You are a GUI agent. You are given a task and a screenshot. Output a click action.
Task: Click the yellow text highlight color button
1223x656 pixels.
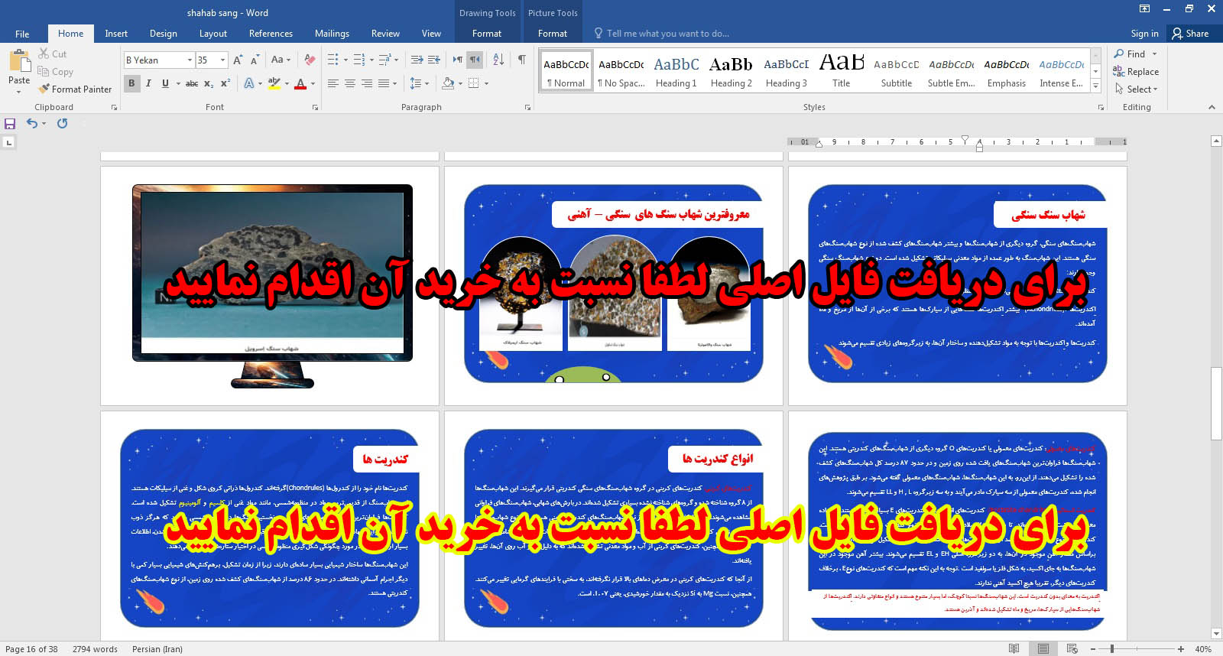[x=274, y=83]
